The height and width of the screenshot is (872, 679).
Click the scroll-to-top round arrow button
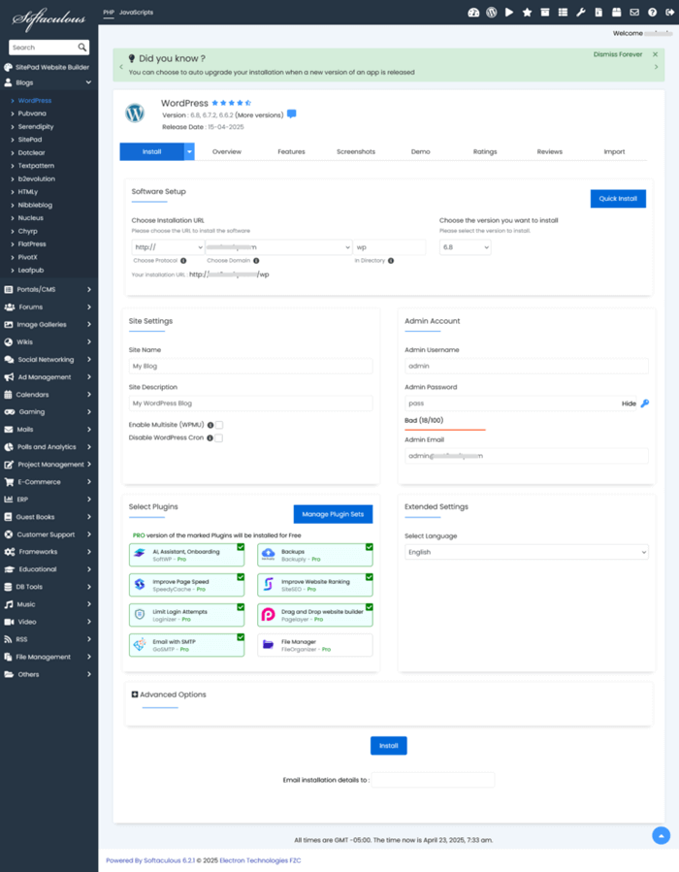tap(661, 835)
